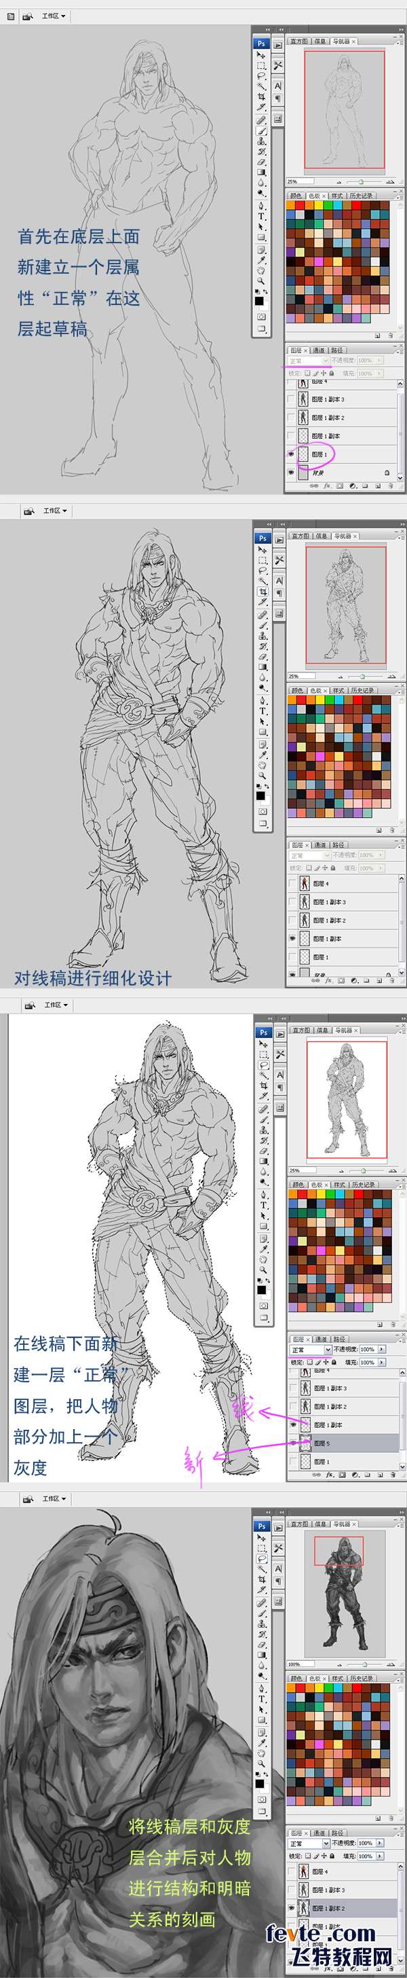This screenshot has height=1978, width=407.
Task: Open the 工作区 dropdown in the third screenshot
Action: (x=55, y=1005)
